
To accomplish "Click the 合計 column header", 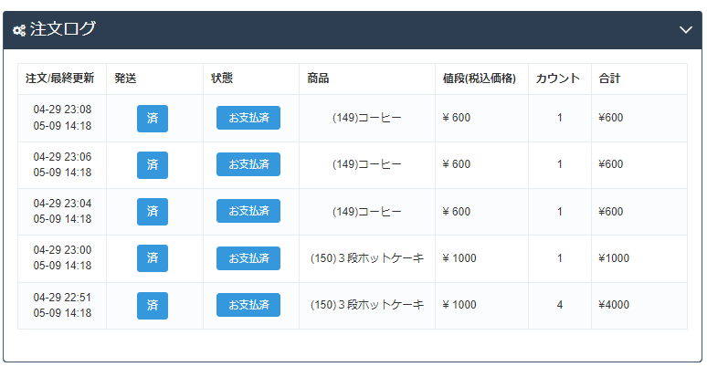I will point(609,79).
